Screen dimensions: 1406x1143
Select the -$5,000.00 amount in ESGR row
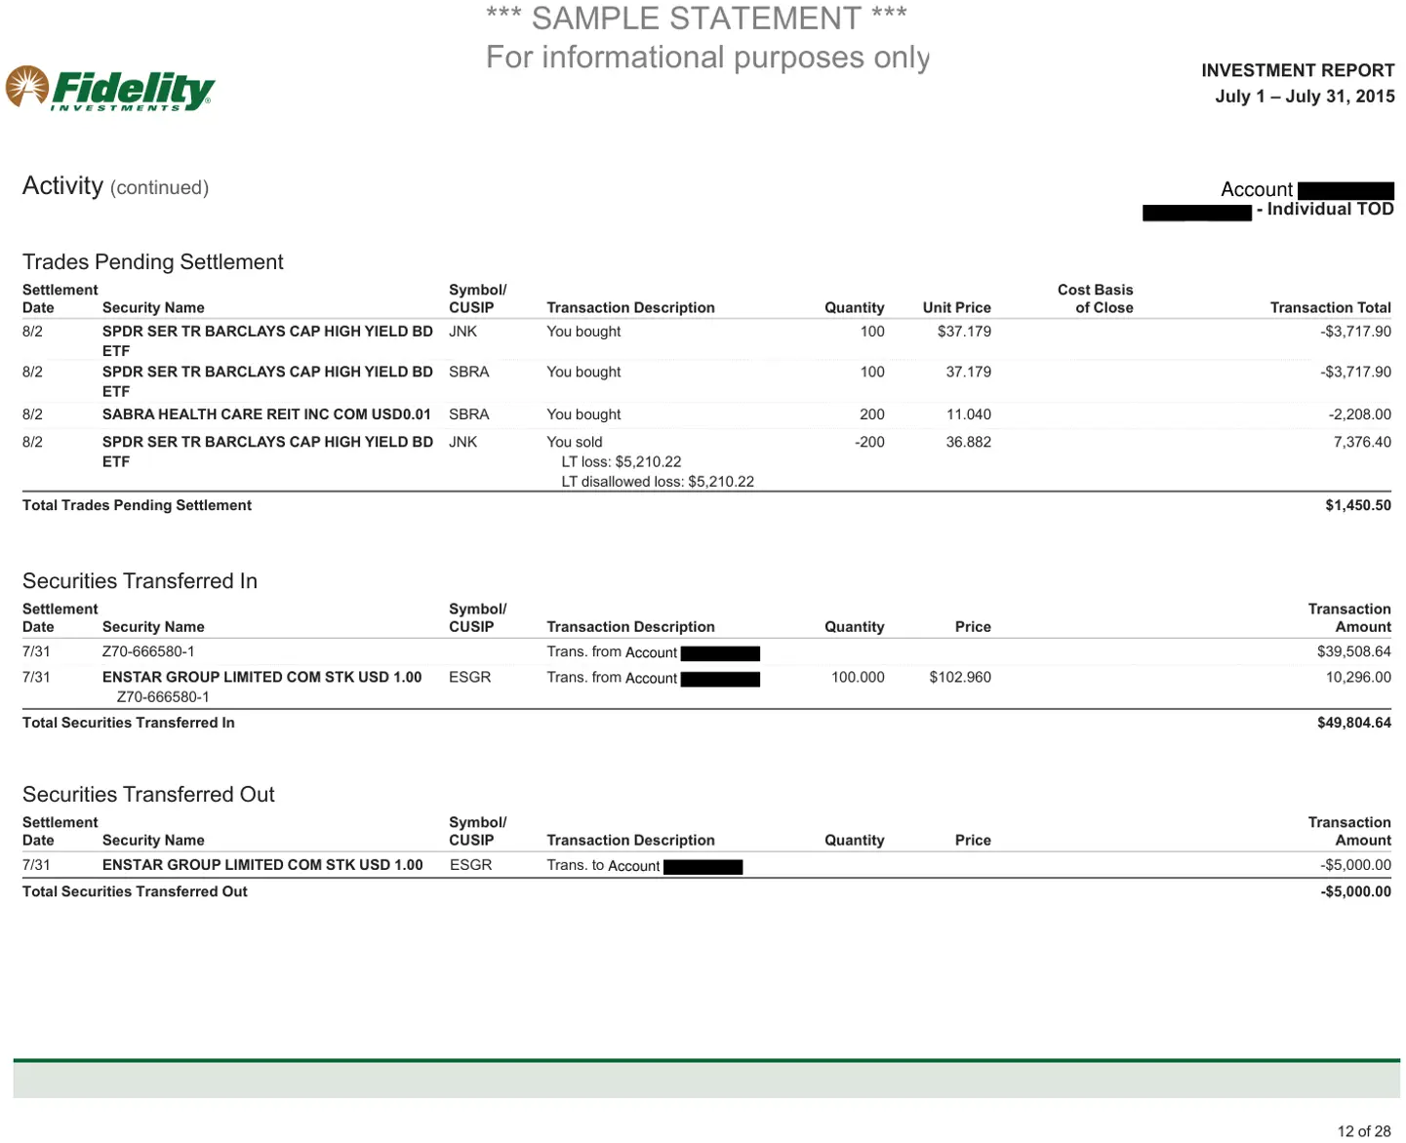(x=1355, y=865)
